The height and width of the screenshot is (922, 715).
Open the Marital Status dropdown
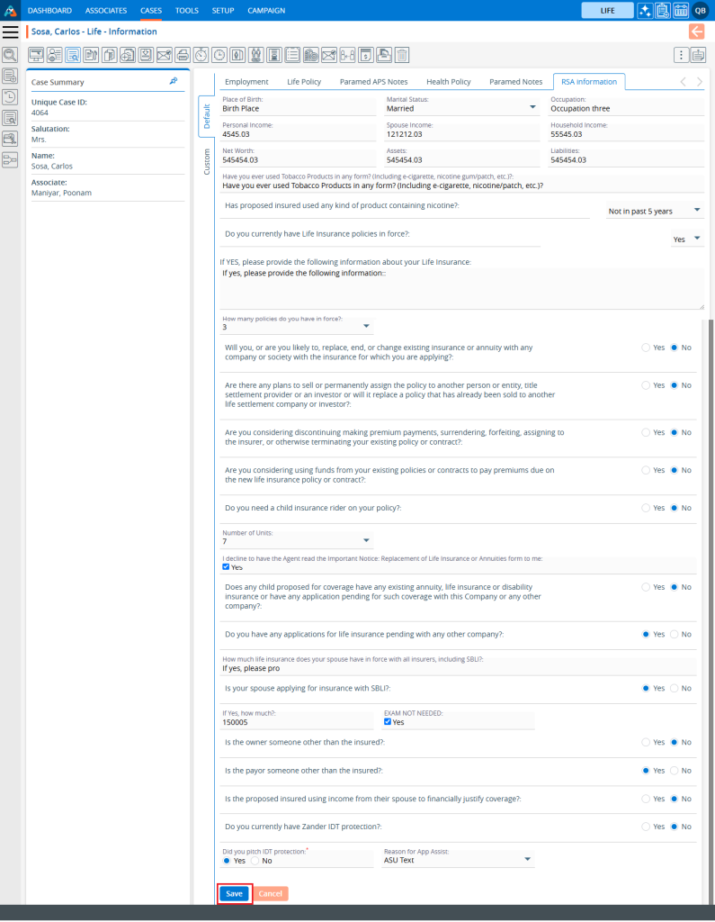pos(532,108)
